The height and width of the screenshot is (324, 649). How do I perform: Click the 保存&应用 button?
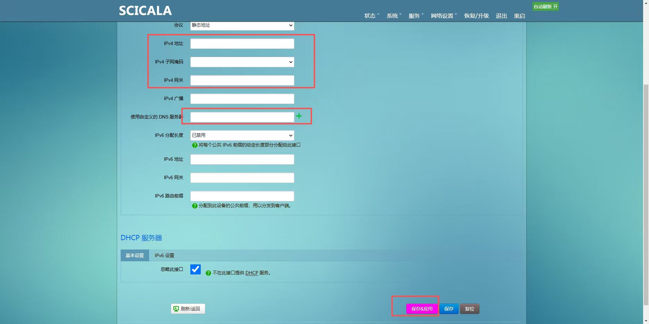[422, 309]
